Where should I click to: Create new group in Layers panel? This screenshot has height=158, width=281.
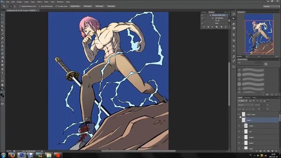[268, 151]
